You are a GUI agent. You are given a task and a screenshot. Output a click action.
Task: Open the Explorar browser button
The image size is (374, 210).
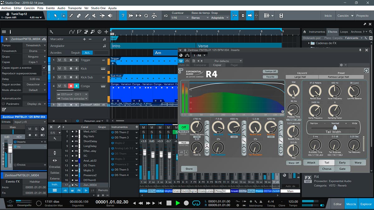click(x=366, y=204)
